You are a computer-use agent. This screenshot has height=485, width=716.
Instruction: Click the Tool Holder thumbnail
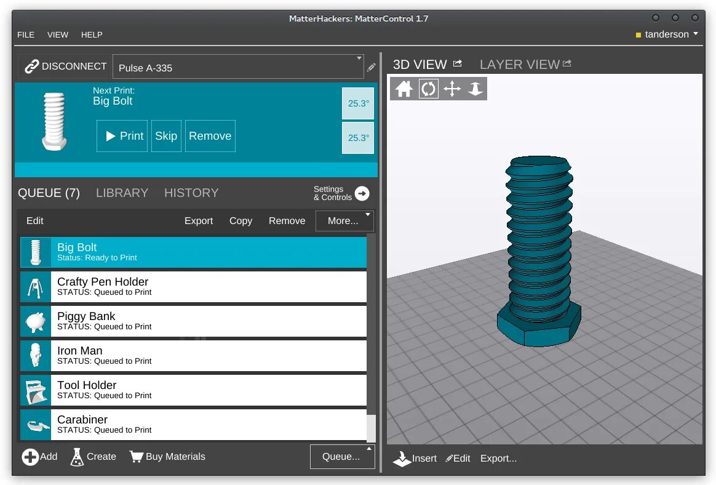pyautogui.click(x=36, y=390)
